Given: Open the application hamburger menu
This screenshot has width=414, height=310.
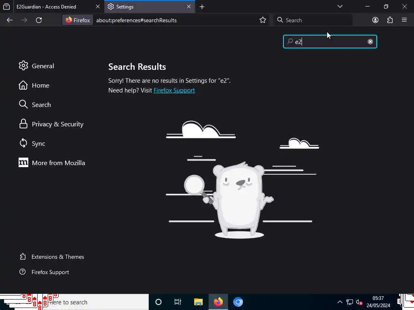Looking at the screenshot, I should pyautogui.click(x=404, y=20).
